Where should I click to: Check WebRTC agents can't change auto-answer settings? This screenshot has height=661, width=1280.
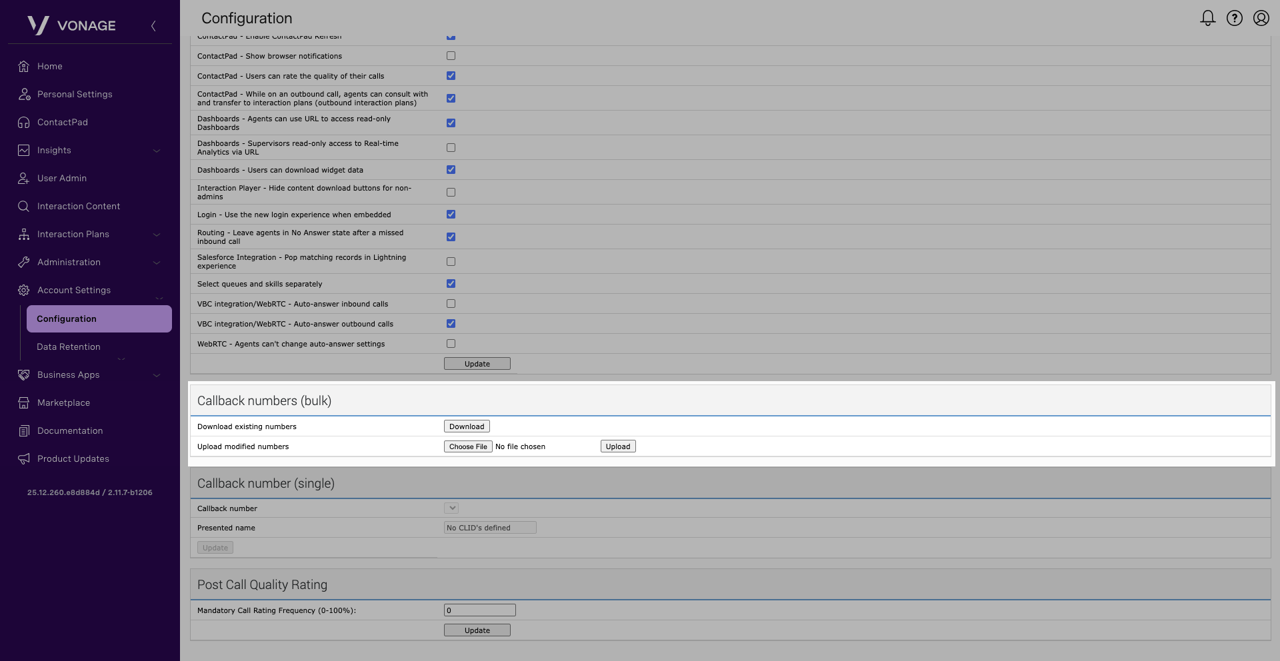coord(451,344)
